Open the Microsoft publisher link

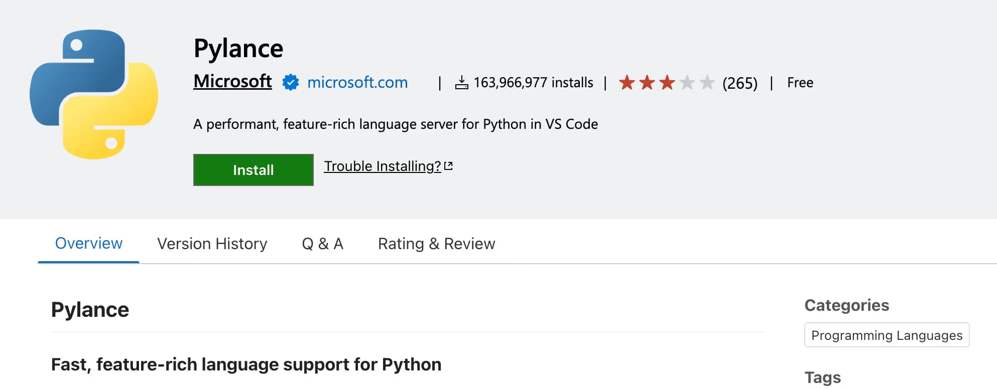[232, 81]
